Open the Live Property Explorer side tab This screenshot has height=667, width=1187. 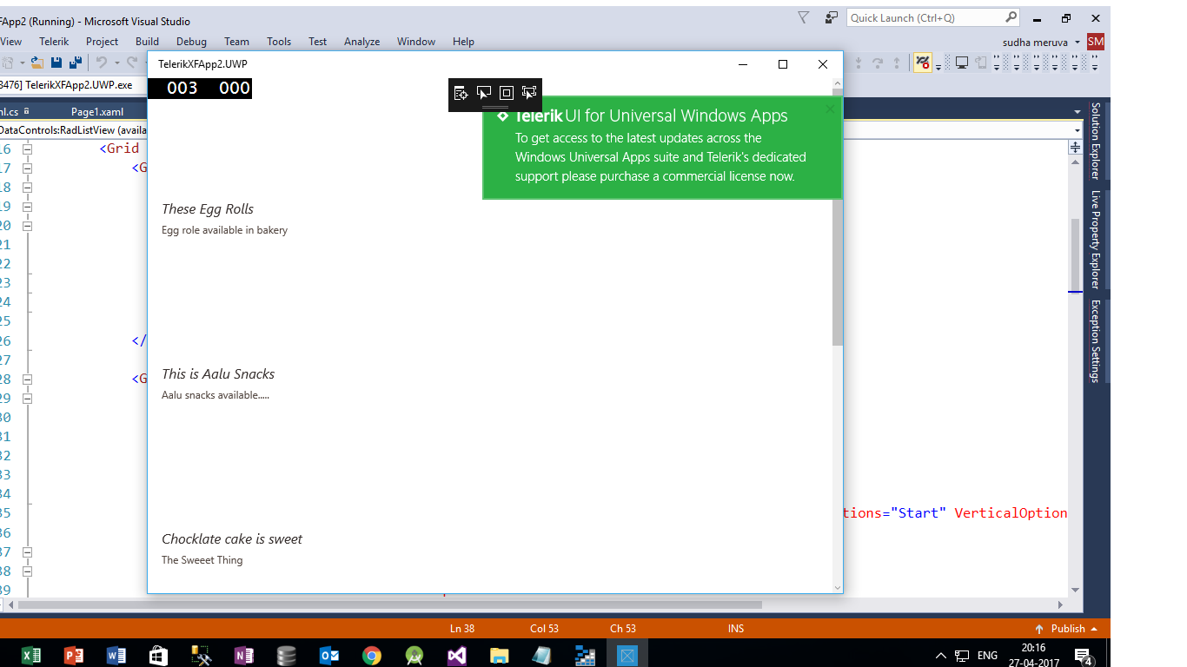[x=1096, y=240]
